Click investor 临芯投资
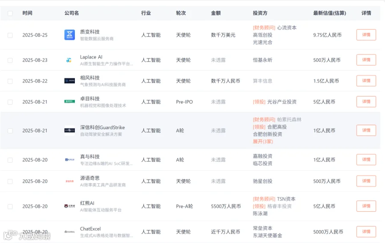This screenshot has height=243, width=385. point(263,164)
